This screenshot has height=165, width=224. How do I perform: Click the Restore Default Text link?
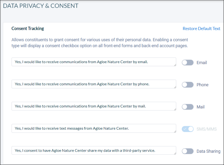(x=201, y=29)
